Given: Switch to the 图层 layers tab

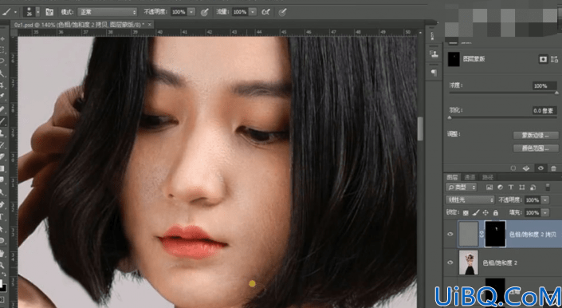Looking at the screenshot, I should click(x=452, y=177).
